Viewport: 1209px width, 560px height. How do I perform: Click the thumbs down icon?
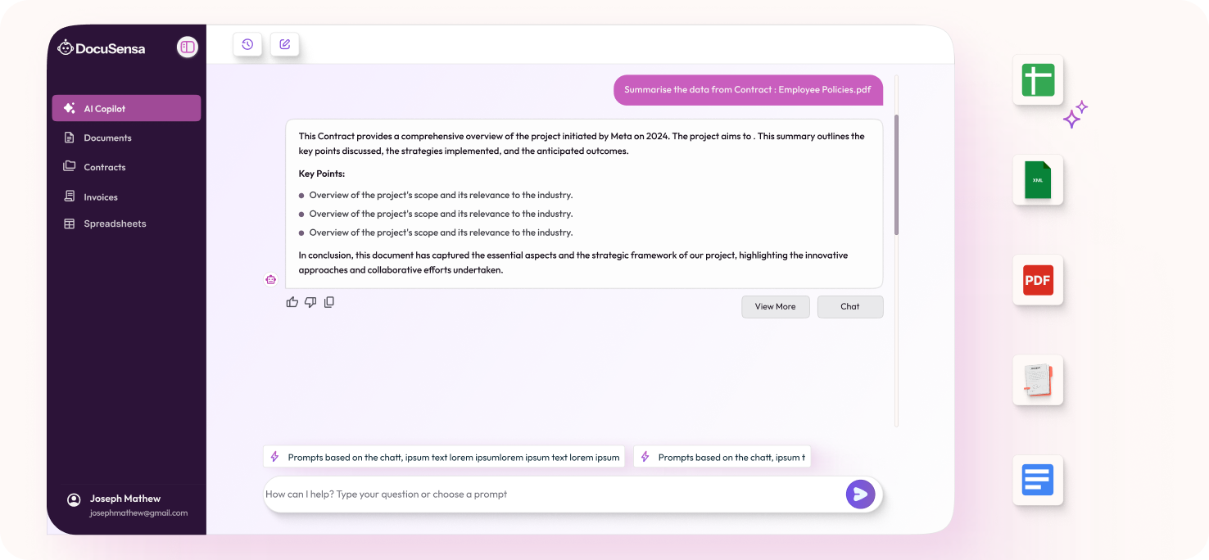click(x=310, y=302)
